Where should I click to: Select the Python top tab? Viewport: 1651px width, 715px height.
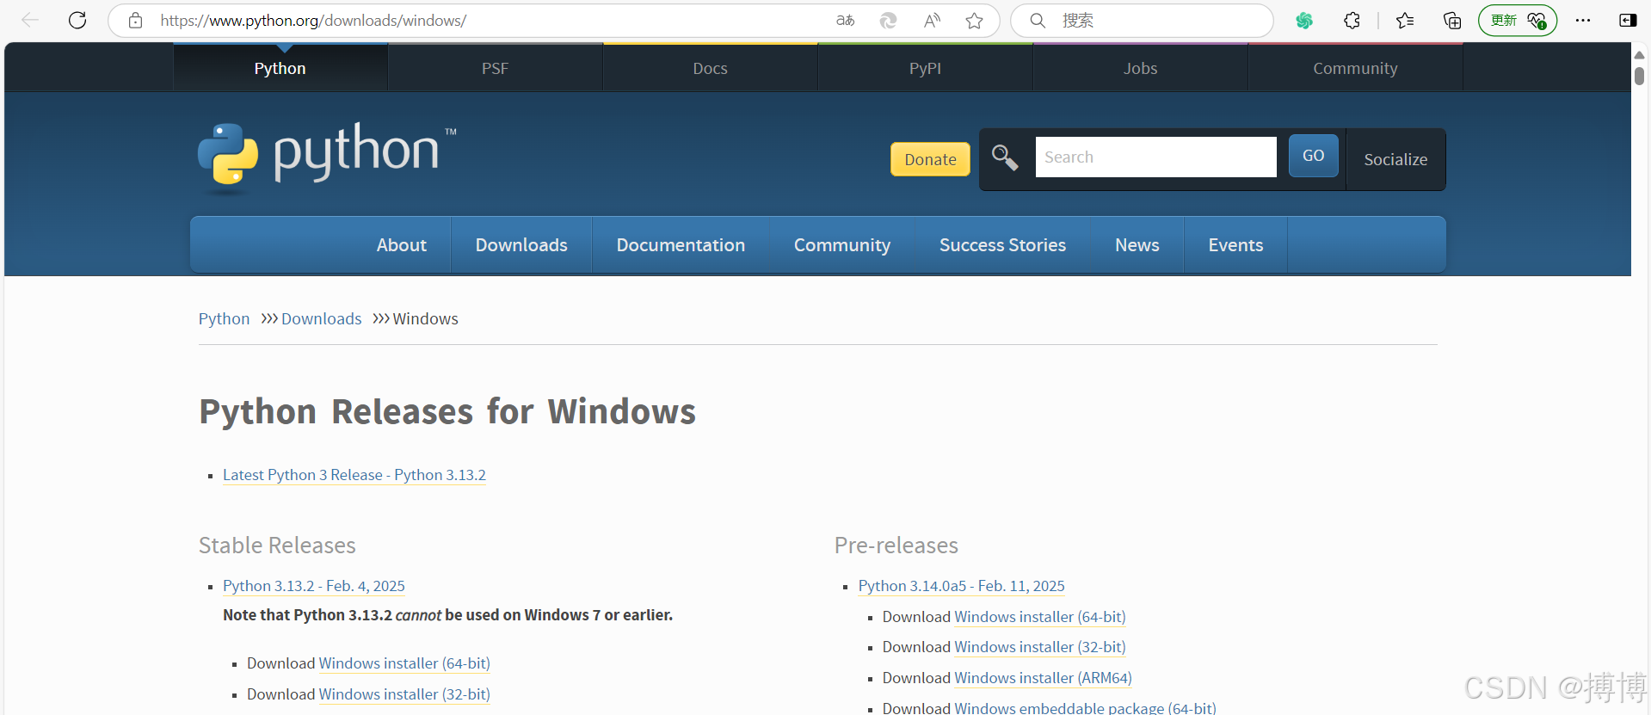click(280, 68)
